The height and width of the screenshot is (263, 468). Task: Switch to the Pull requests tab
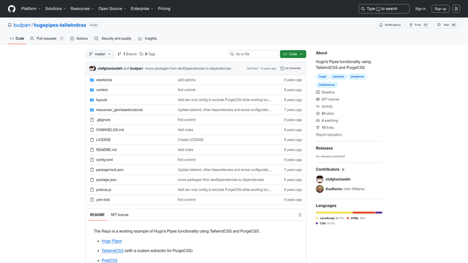(47, 39)
